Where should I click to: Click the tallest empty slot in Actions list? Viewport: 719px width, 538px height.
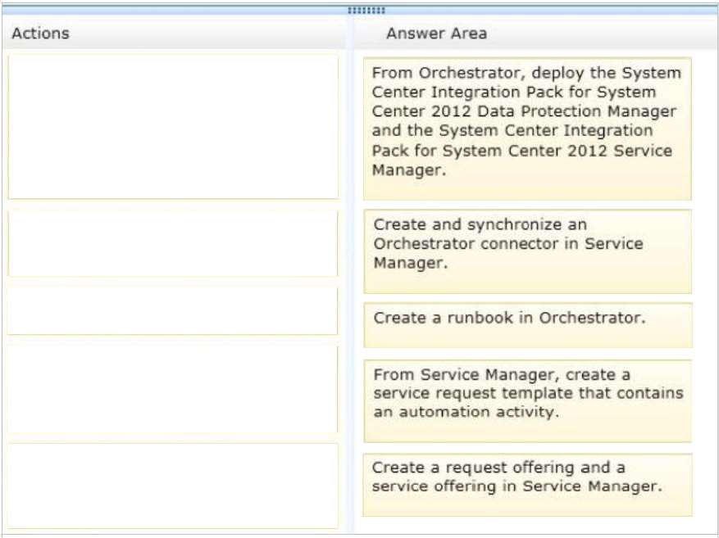[x=173, y=127]
